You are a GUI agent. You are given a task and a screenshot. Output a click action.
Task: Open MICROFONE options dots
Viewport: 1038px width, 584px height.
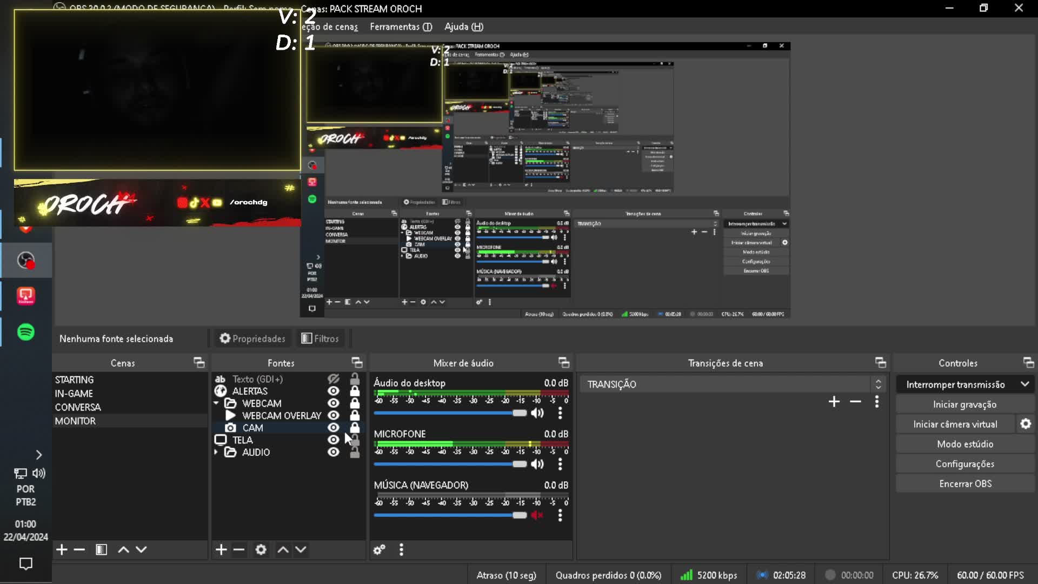coord(560,464)
